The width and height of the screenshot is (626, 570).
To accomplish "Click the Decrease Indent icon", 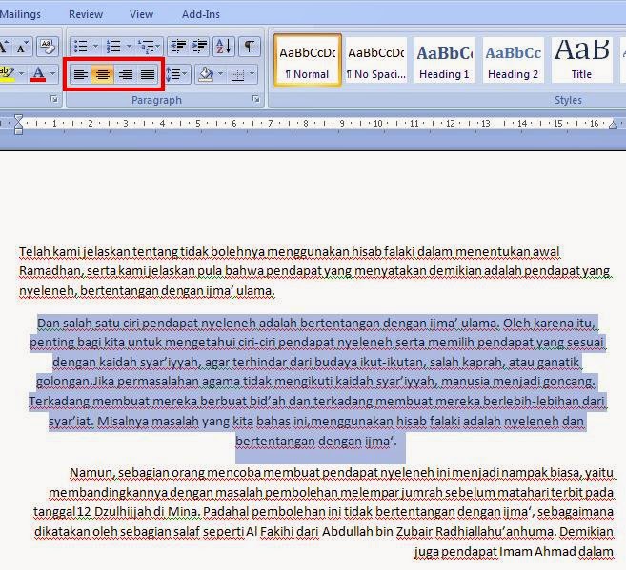I will pyautogui.click(x=178, y=47).
